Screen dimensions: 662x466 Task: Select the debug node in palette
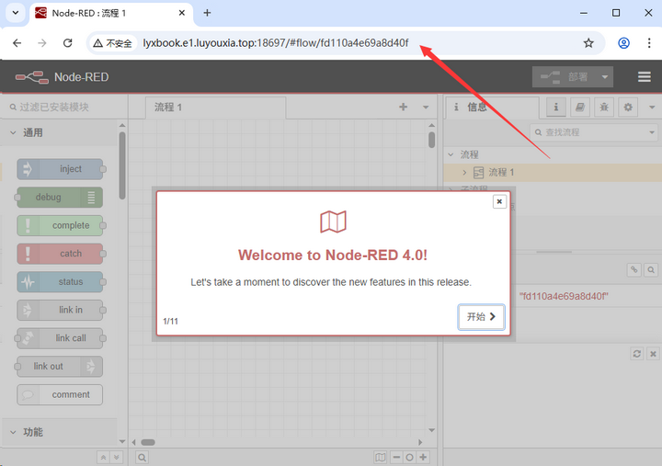[x=61, y=198]
